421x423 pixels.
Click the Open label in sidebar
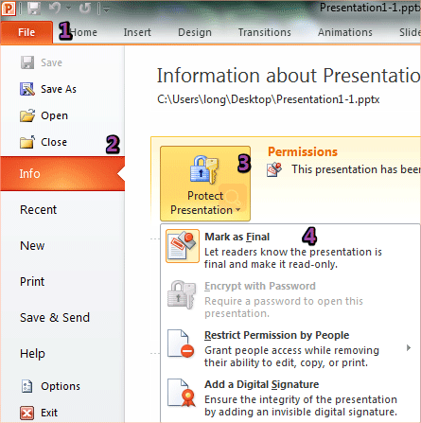(54, 115)
